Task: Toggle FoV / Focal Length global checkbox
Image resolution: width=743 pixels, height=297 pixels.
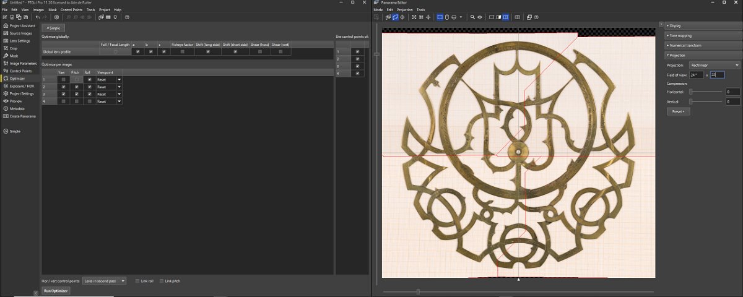Action: pos(115,52)
